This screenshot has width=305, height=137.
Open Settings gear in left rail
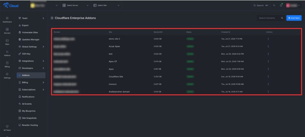[7, 76]
